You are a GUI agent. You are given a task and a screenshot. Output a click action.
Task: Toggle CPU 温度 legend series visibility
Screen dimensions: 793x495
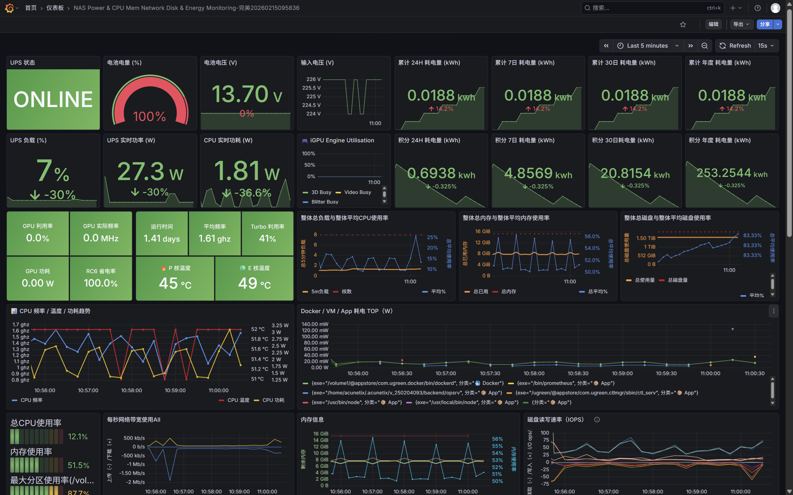238,400
